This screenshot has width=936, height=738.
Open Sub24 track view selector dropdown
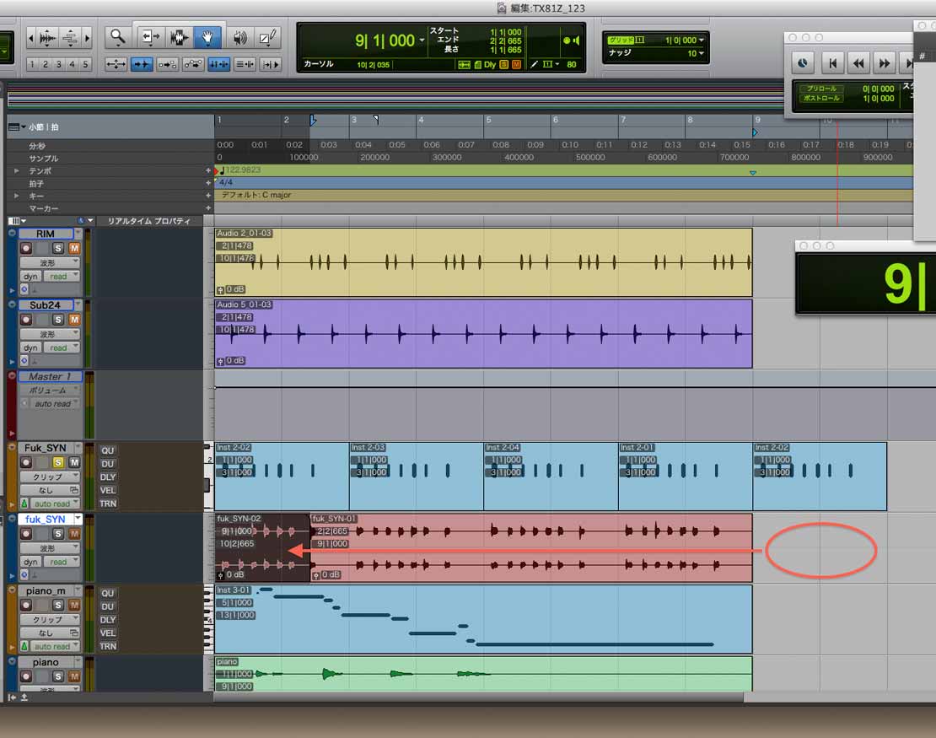(50, 334)
